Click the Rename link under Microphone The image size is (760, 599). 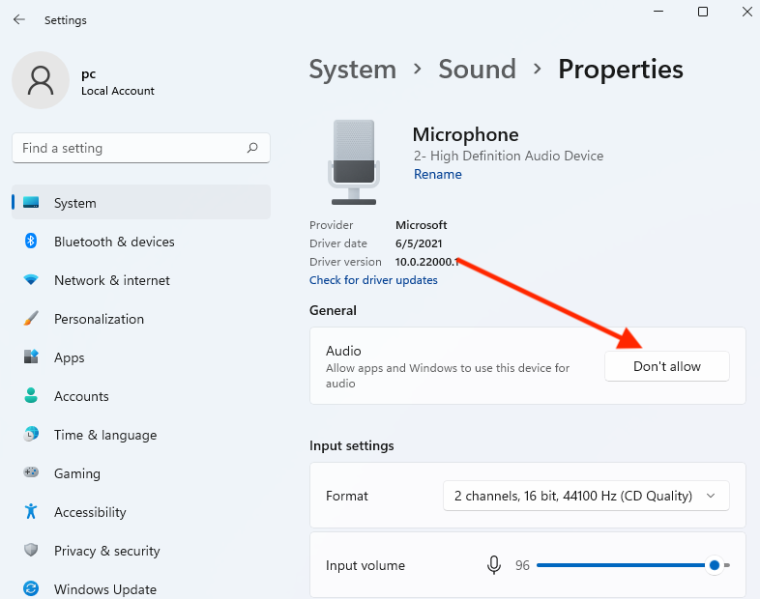click(437, 175)
